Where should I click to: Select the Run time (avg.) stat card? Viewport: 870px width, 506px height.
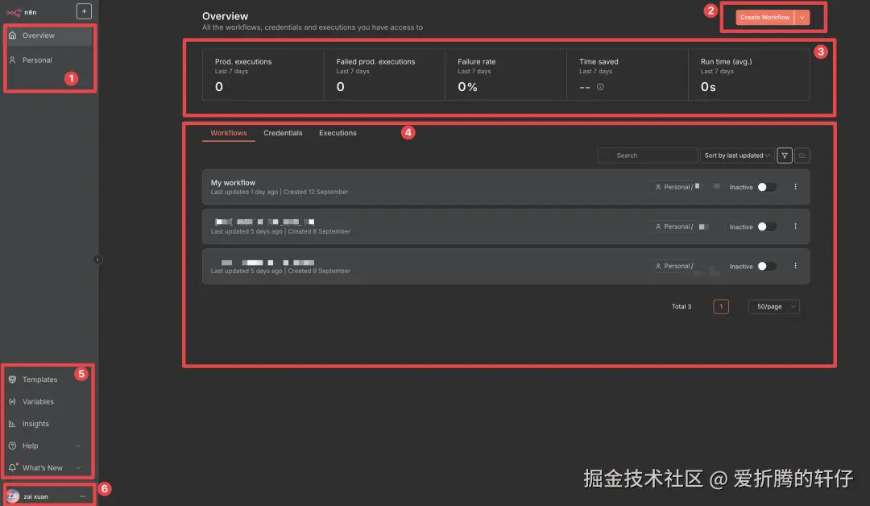click(x=748, y=74)
